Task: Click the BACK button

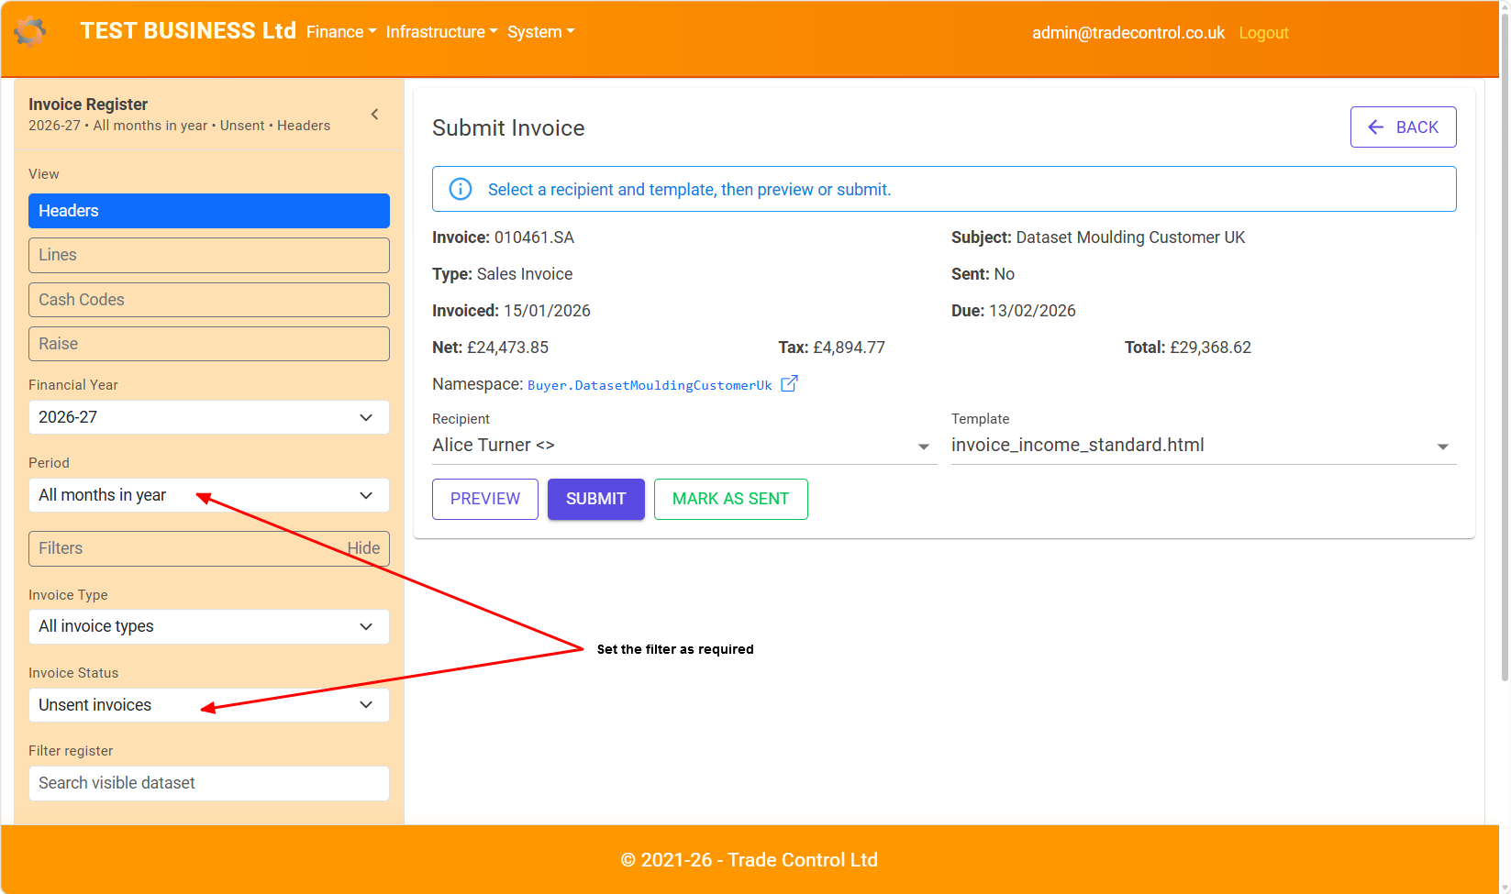Action: 1403,127
